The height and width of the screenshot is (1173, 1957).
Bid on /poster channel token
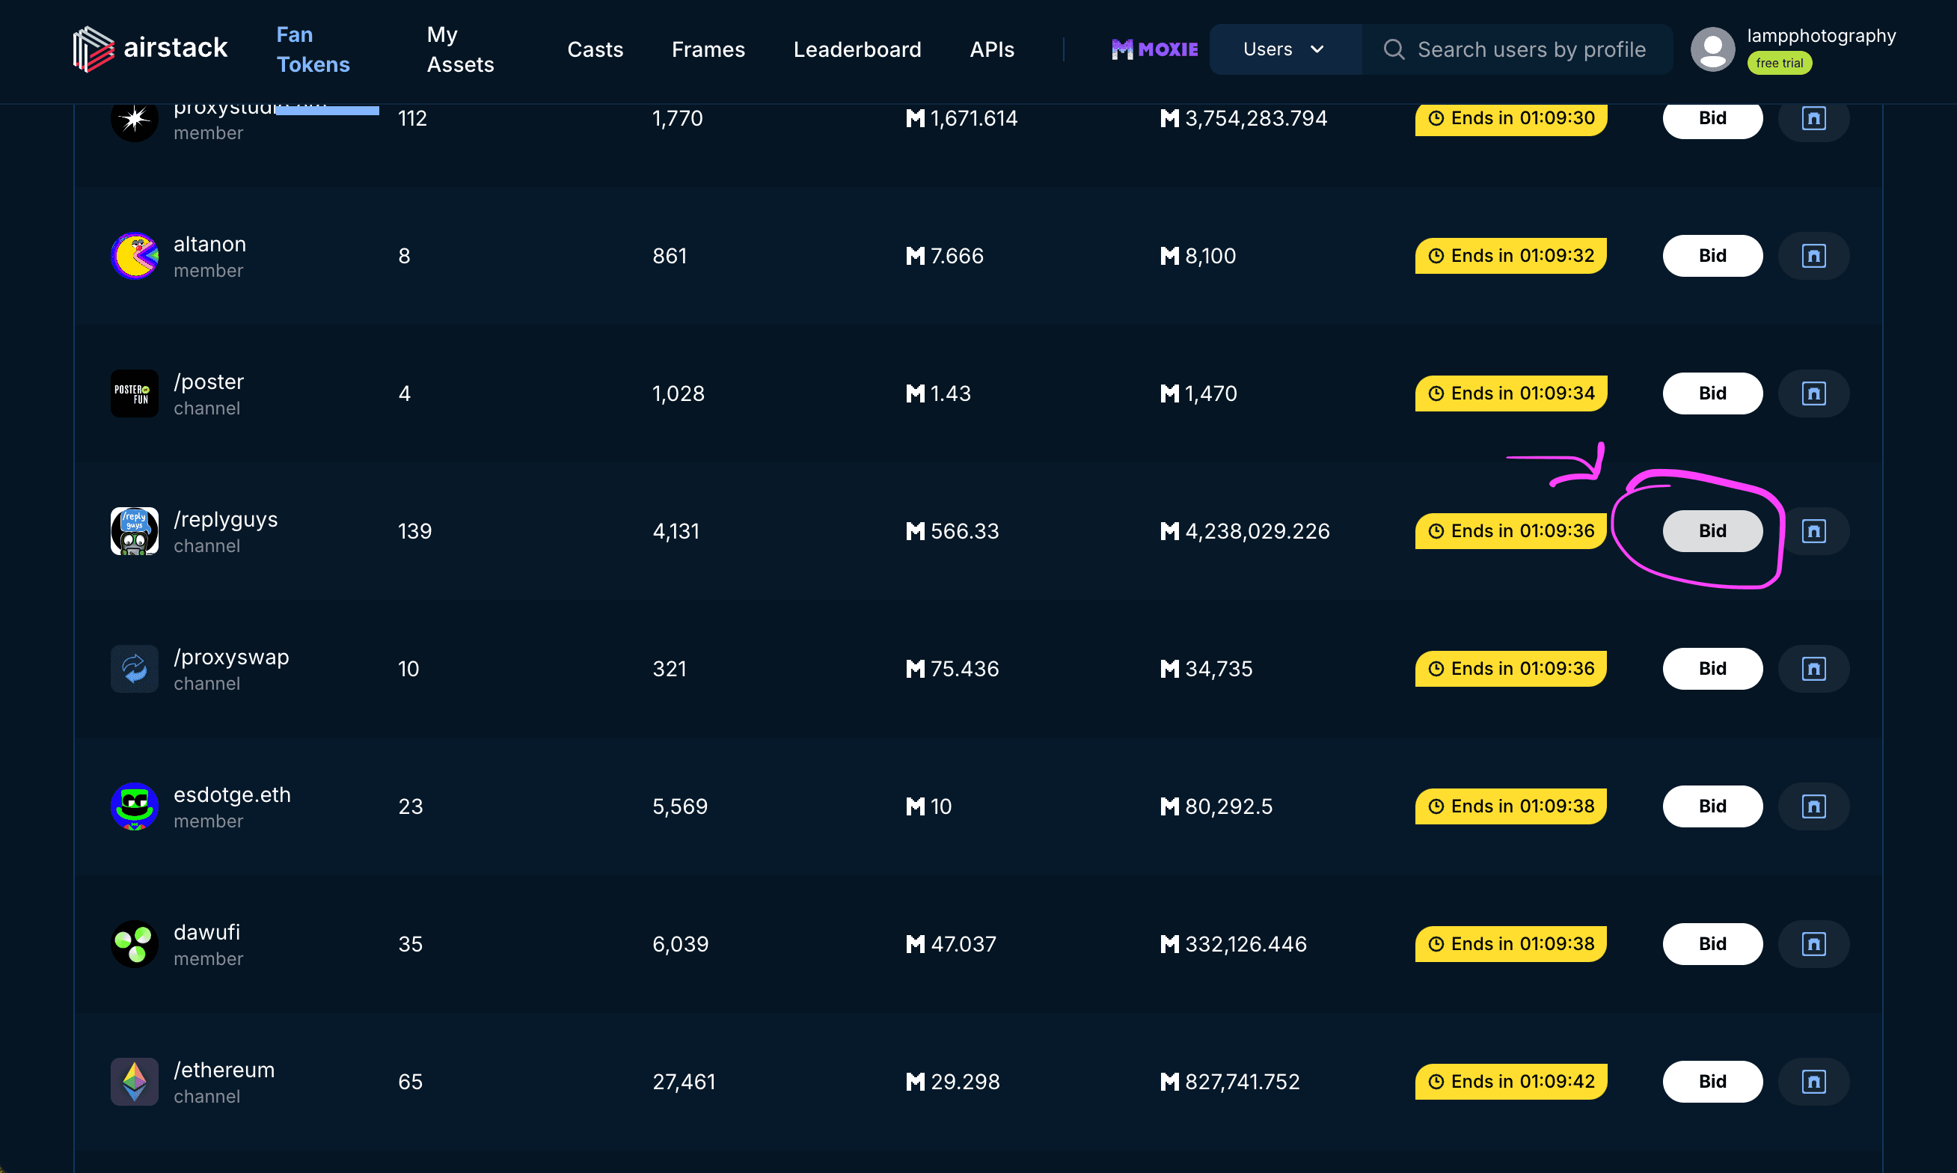[1713, 393]
